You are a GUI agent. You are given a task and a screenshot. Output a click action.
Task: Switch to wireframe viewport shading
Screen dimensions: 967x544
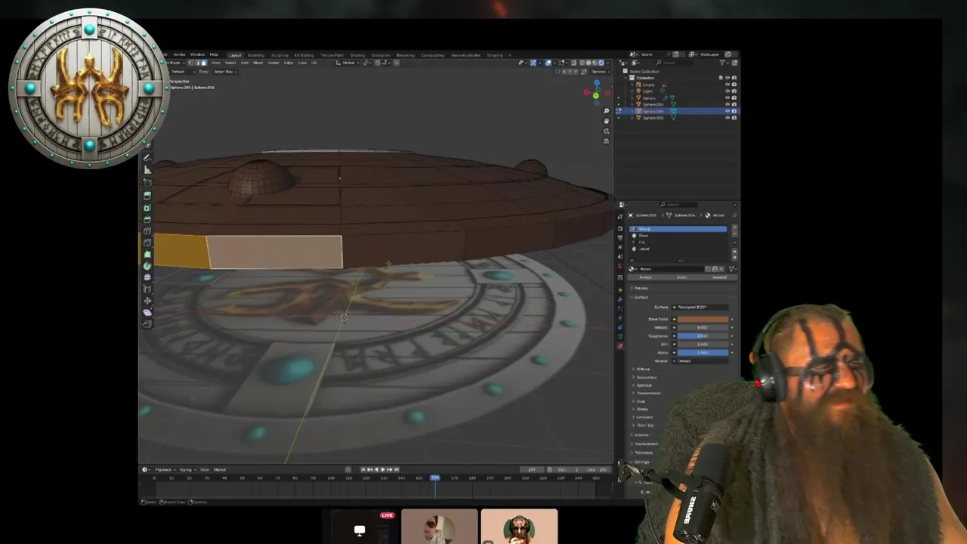582,63
